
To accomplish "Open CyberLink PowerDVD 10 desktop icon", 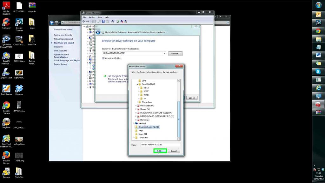I will tap(6, 42).
